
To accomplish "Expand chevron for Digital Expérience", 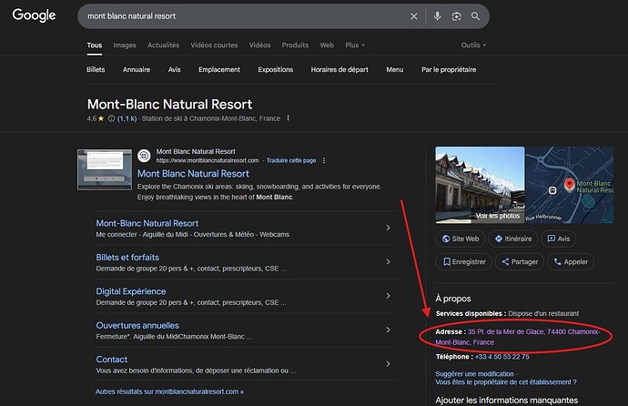I will pyautogui.click(x=388, y=296).
